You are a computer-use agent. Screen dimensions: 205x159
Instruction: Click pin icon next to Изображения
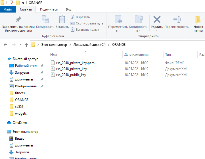[42, 86]
